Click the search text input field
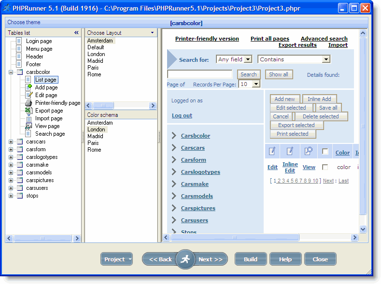 200,74
